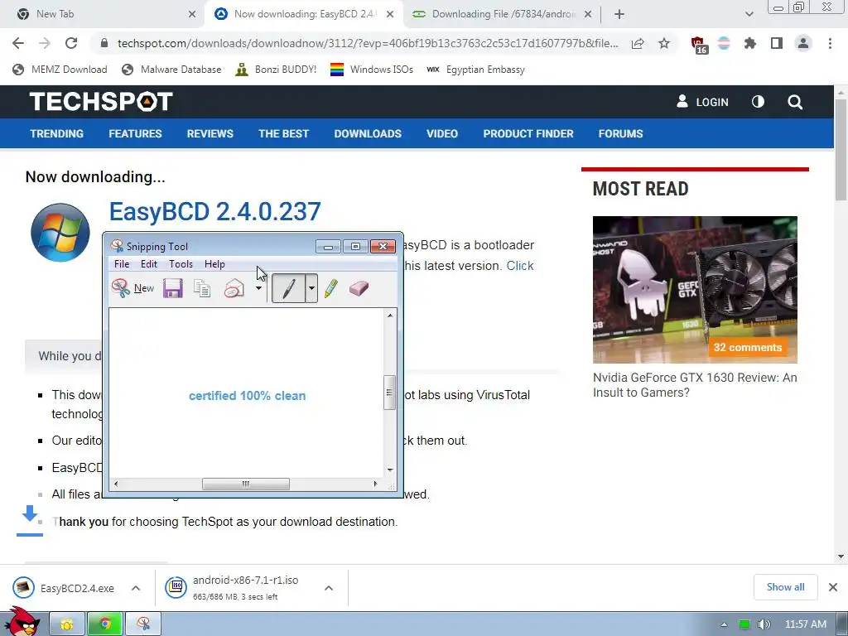Image resolution: width=848 pixels, height=636 pixels.
Task: Open PRODUCT FINDER nav item
Action: tap(528, 133)
